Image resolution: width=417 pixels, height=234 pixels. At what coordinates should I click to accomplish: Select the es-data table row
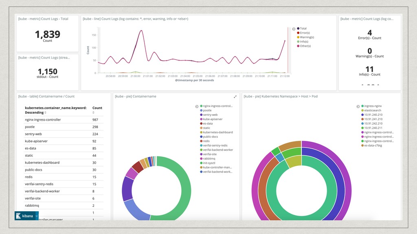(x=64, y=148)
